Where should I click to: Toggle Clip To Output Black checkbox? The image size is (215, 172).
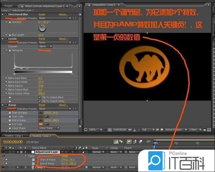[x=40, y=97]
